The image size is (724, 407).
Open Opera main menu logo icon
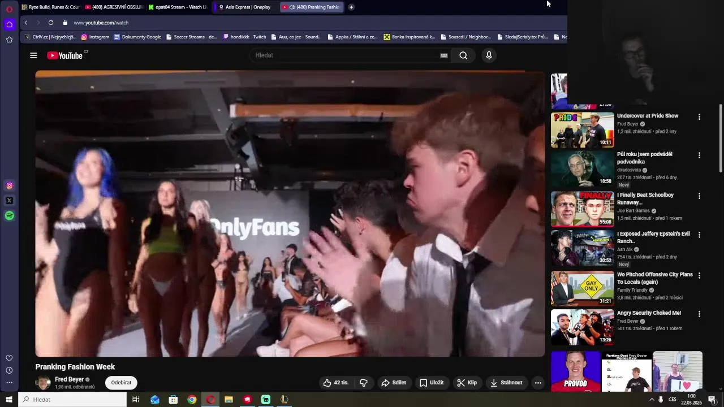pos(9,9)
